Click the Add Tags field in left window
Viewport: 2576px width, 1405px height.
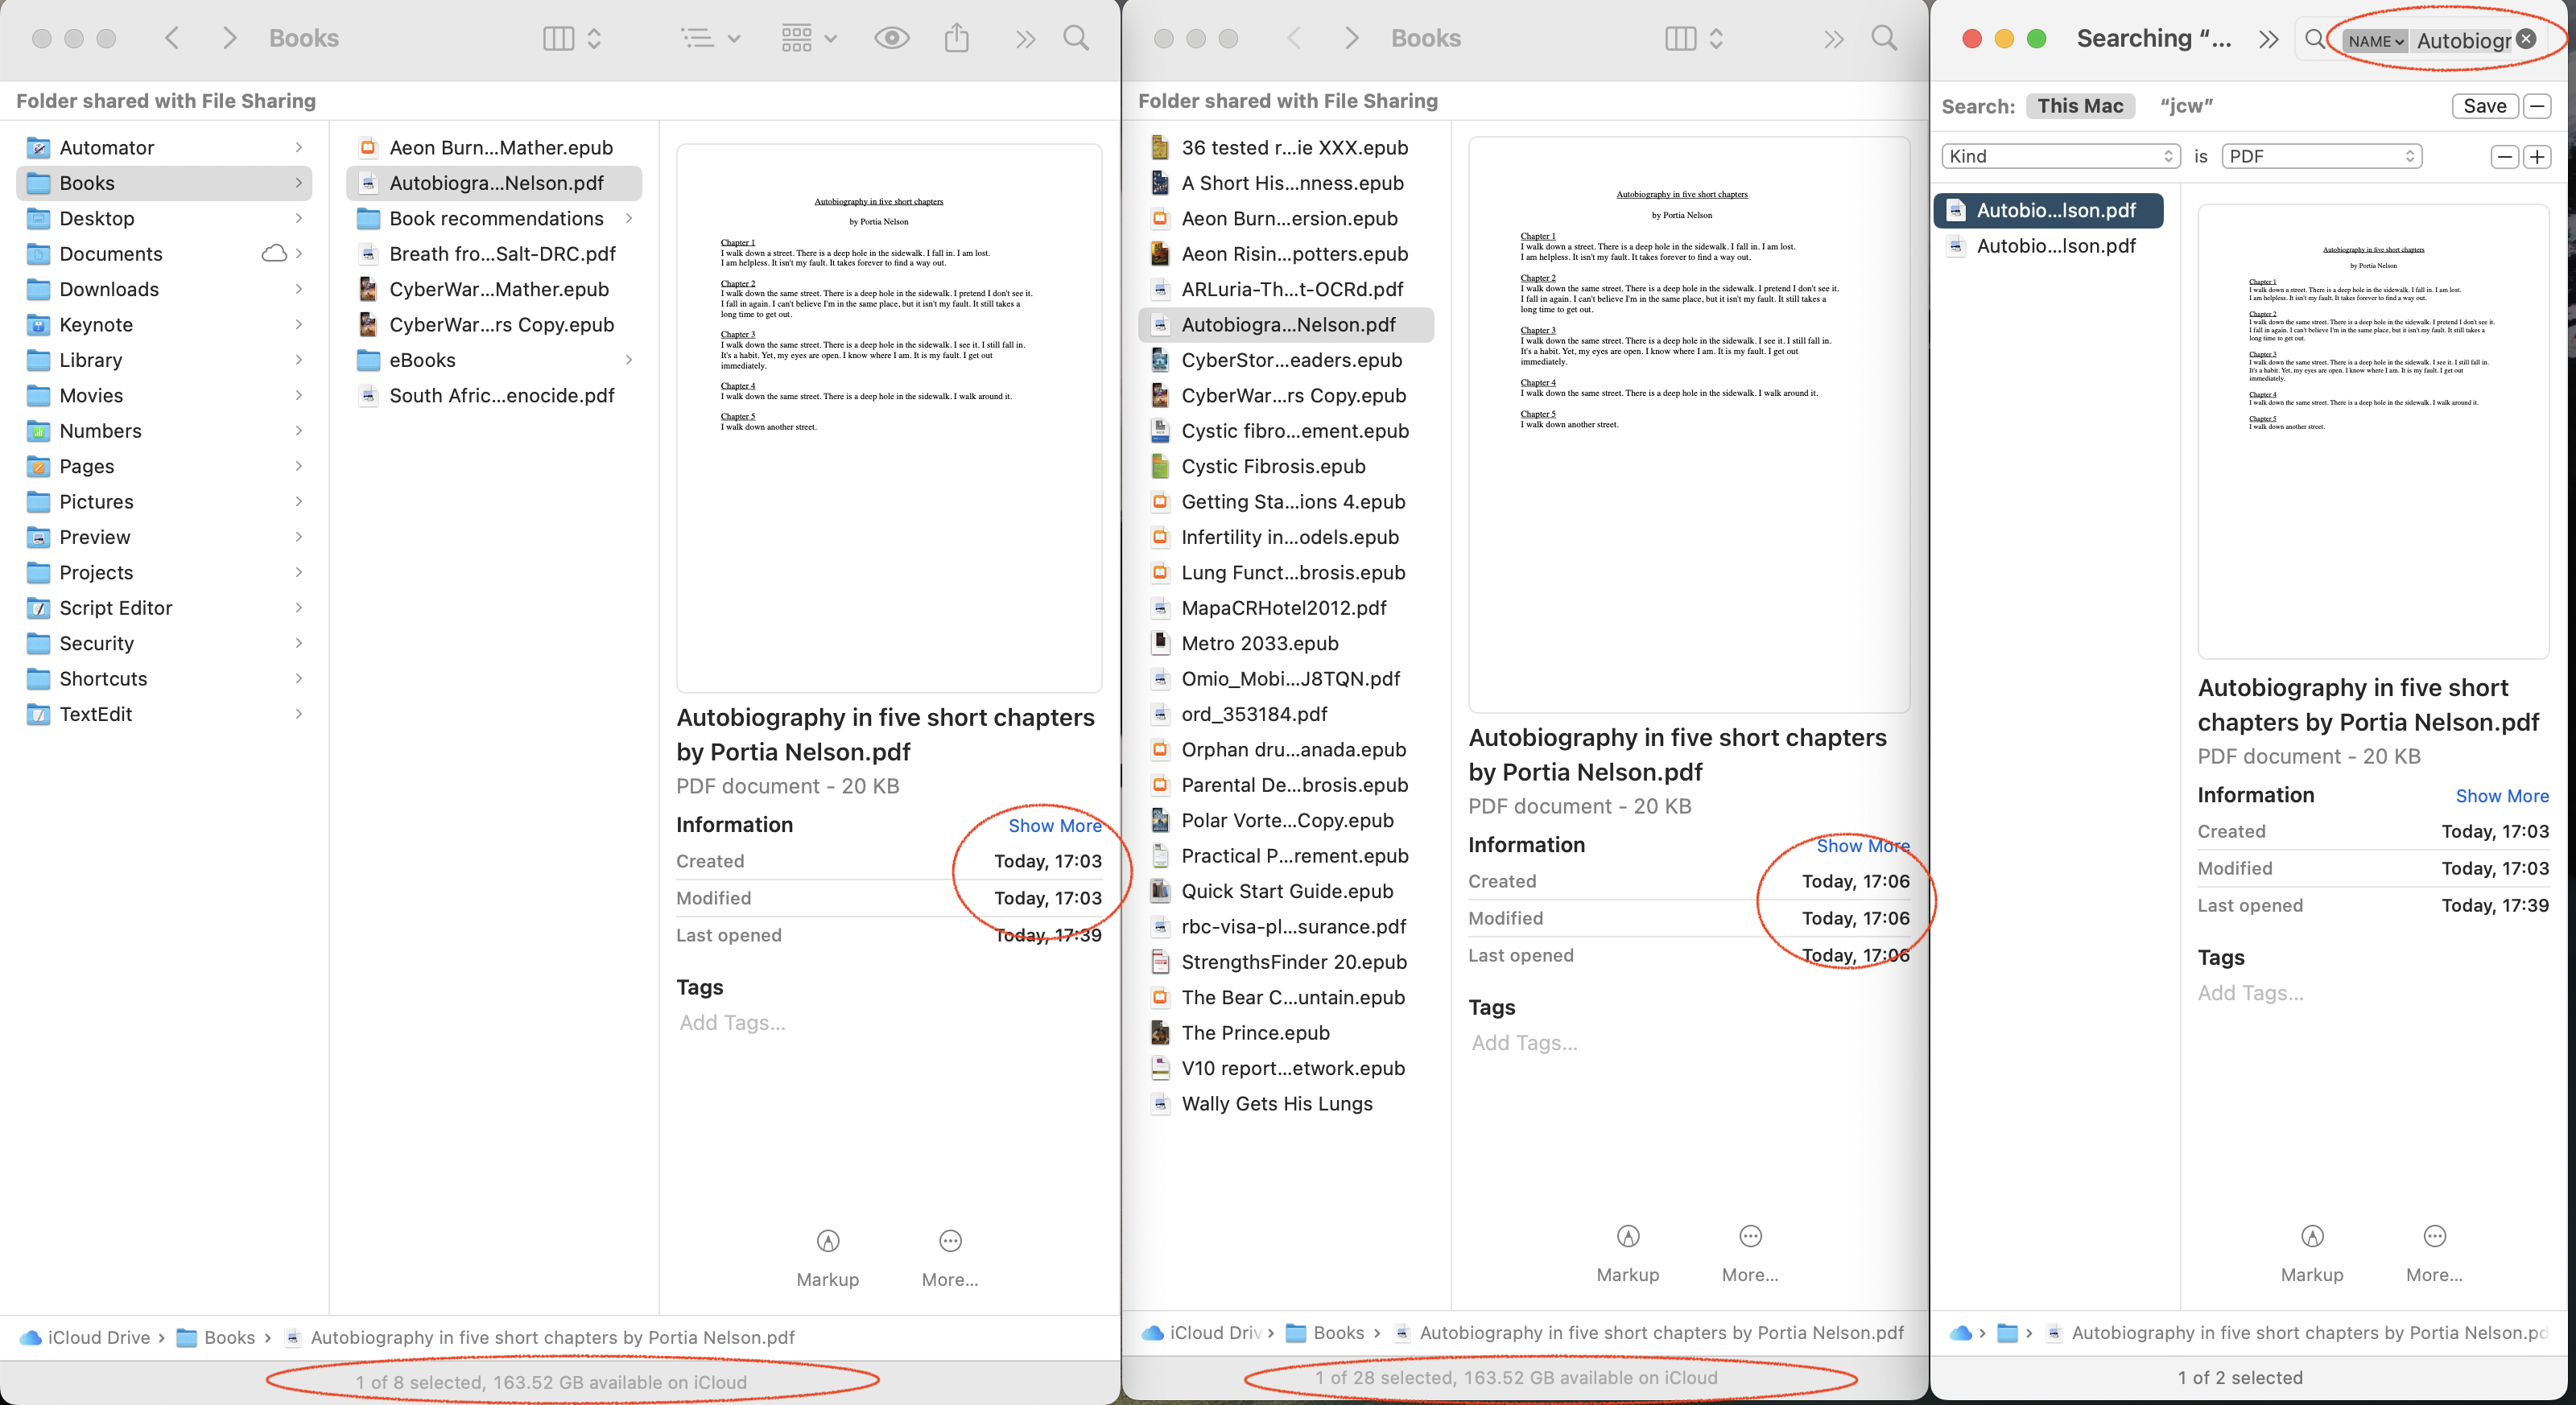point(732,1022)
